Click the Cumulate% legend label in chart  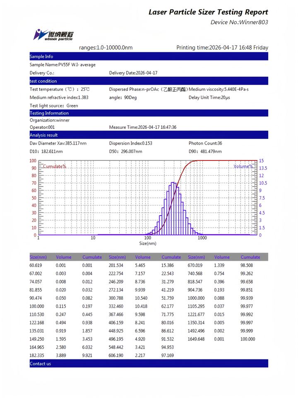(55, 167)
